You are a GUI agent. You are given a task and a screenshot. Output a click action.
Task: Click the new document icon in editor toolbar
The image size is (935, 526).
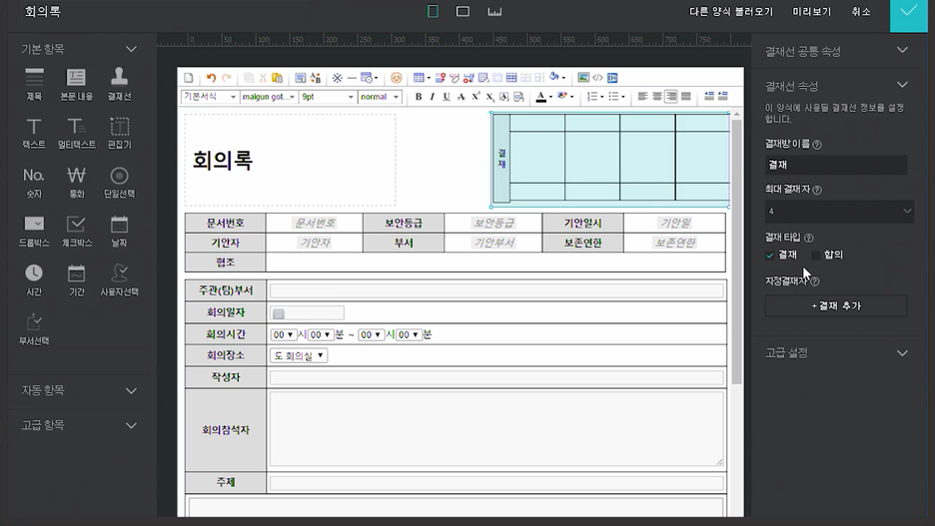[x=189, y=78]
